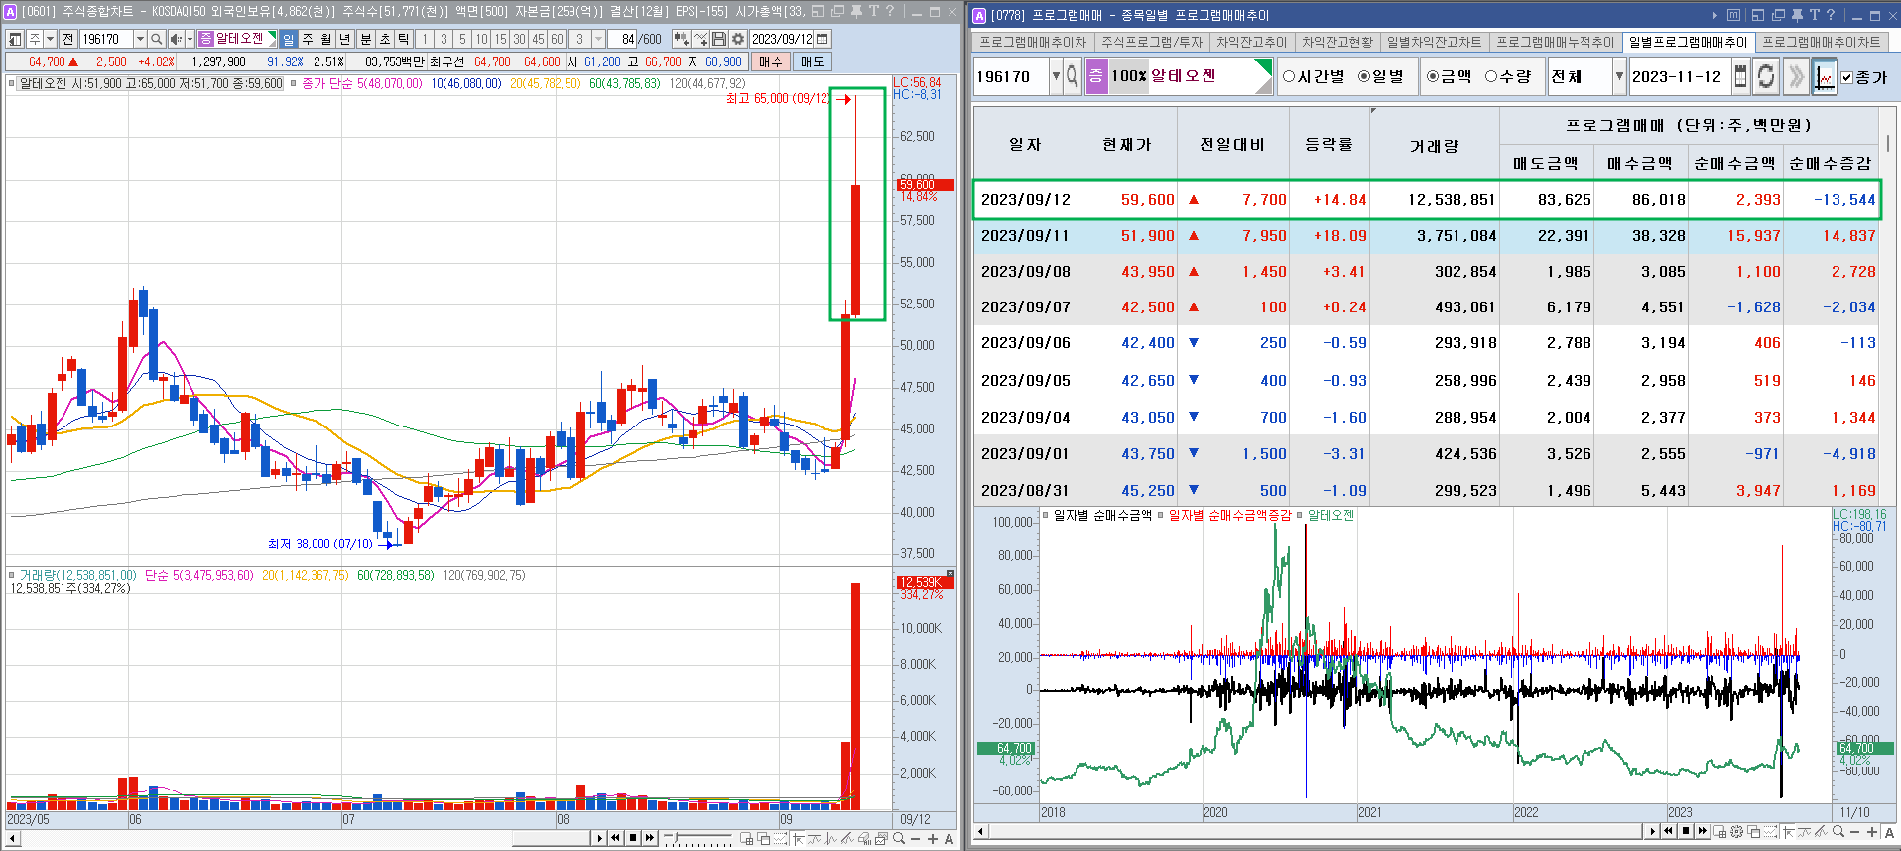The height and width of the screenshot is (851, 1901).
Task: Click the 84 bar count input field
Action: pyautogui.click(x=622, y=39)
